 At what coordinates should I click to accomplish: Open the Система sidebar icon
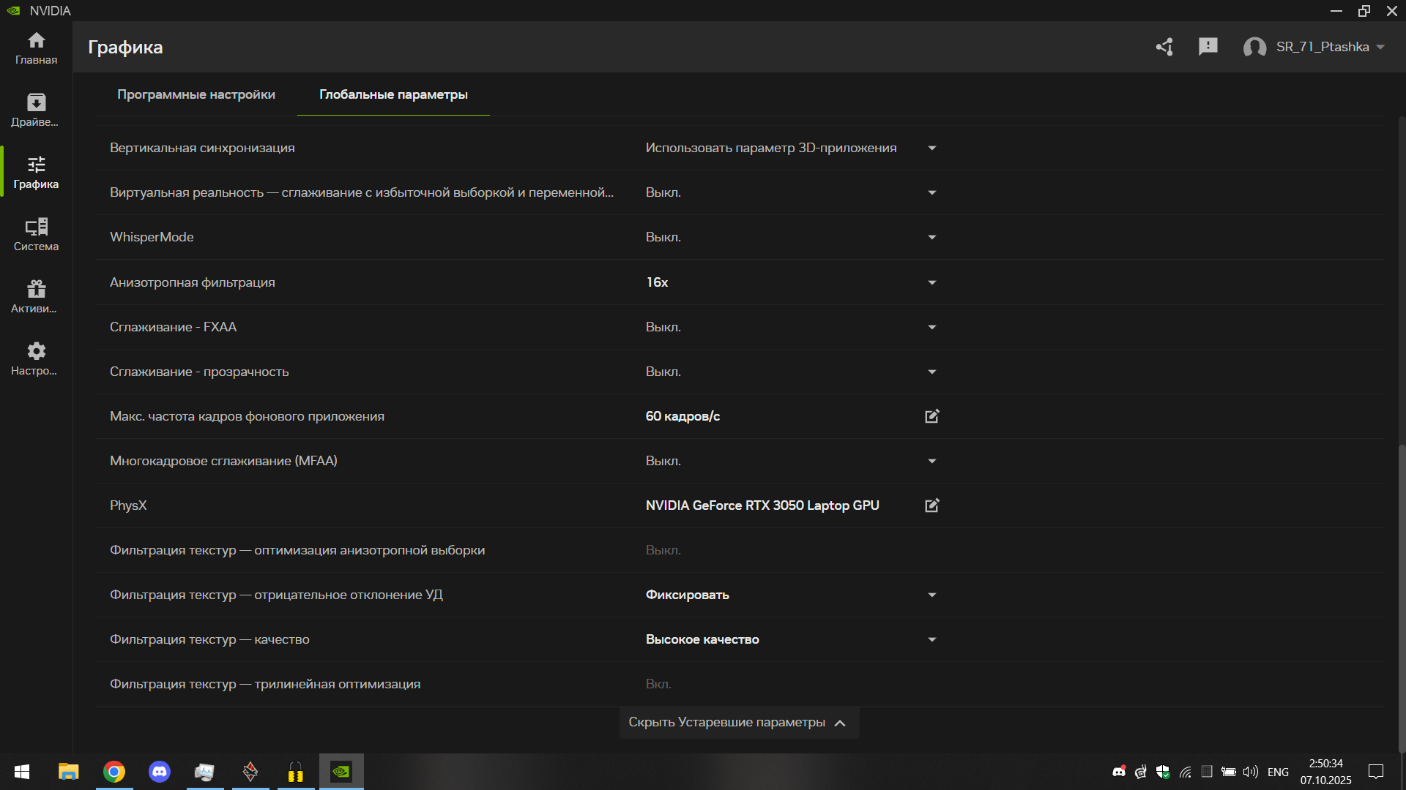point(36,235)
